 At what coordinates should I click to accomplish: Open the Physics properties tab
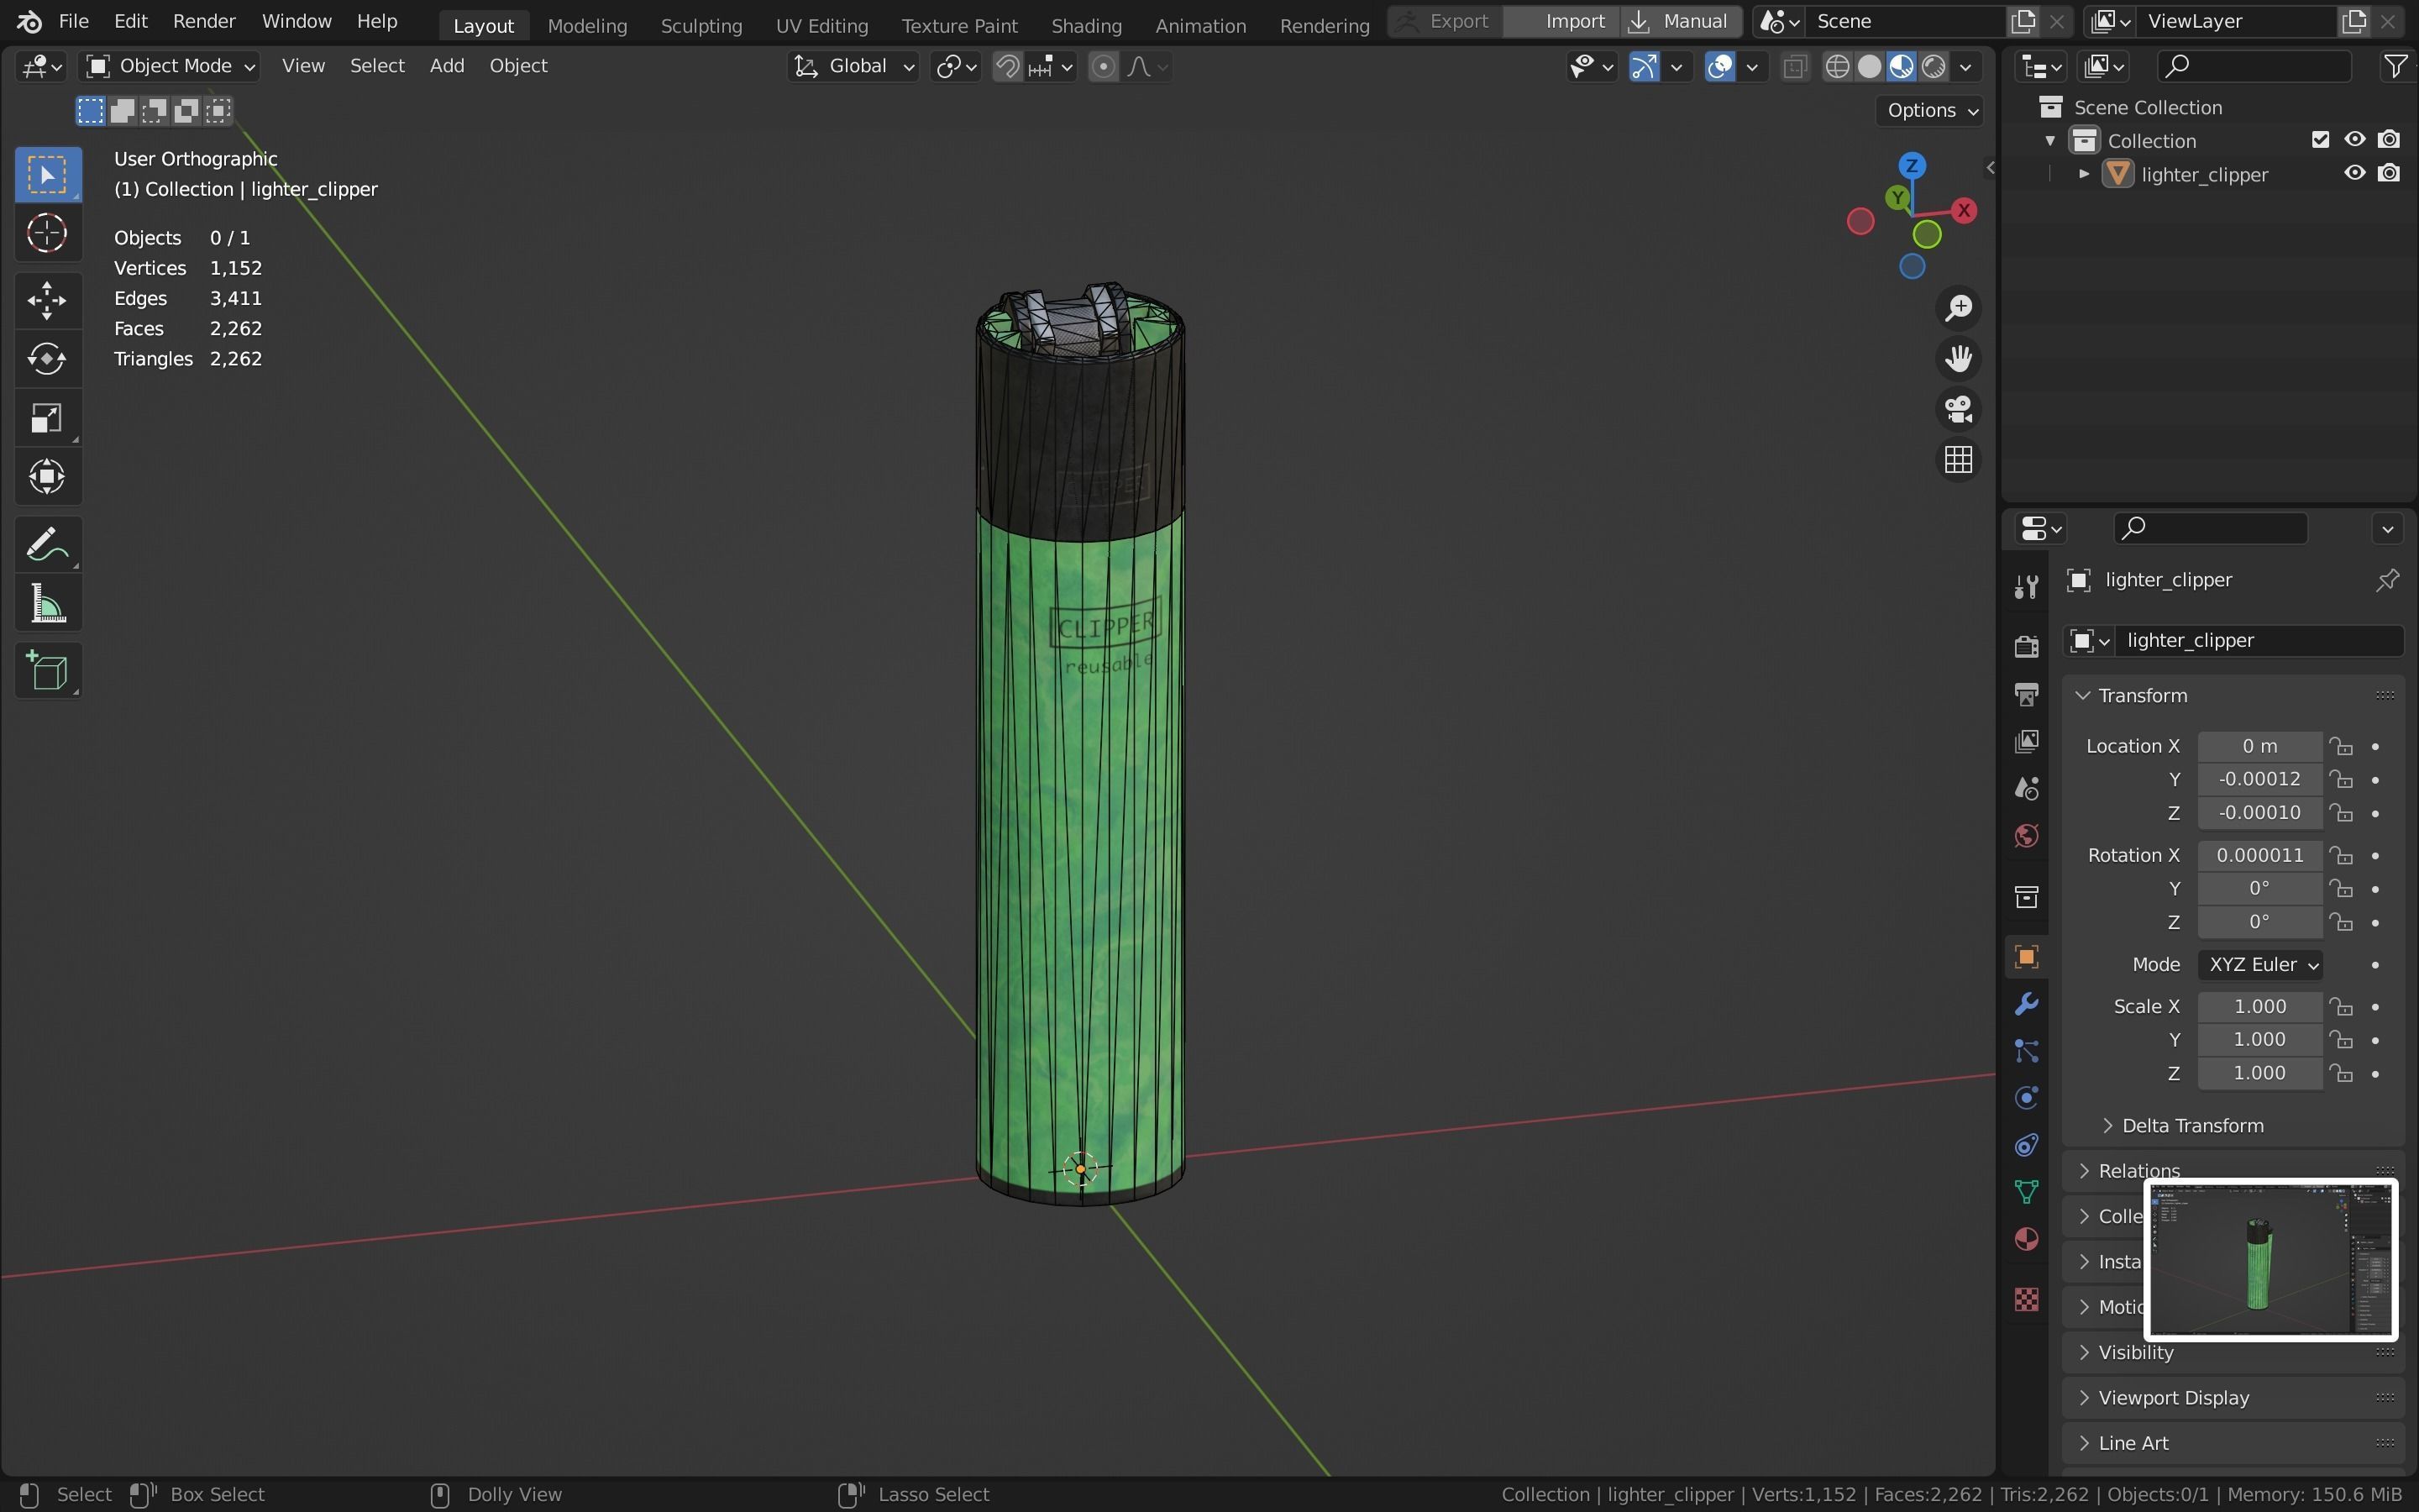[x=2026, y=1098]
